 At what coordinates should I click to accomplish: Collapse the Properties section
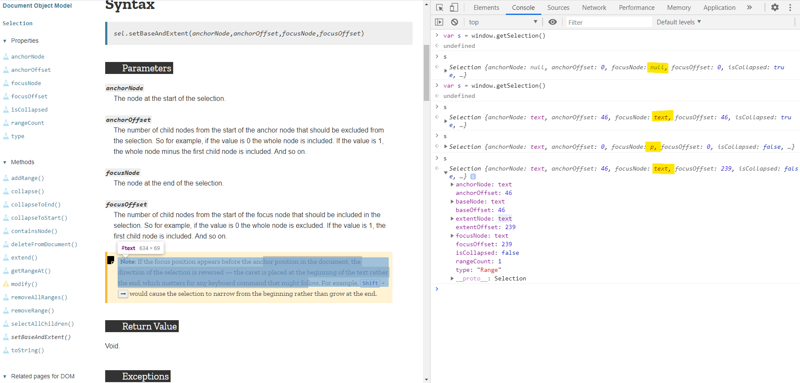[5, 41]
